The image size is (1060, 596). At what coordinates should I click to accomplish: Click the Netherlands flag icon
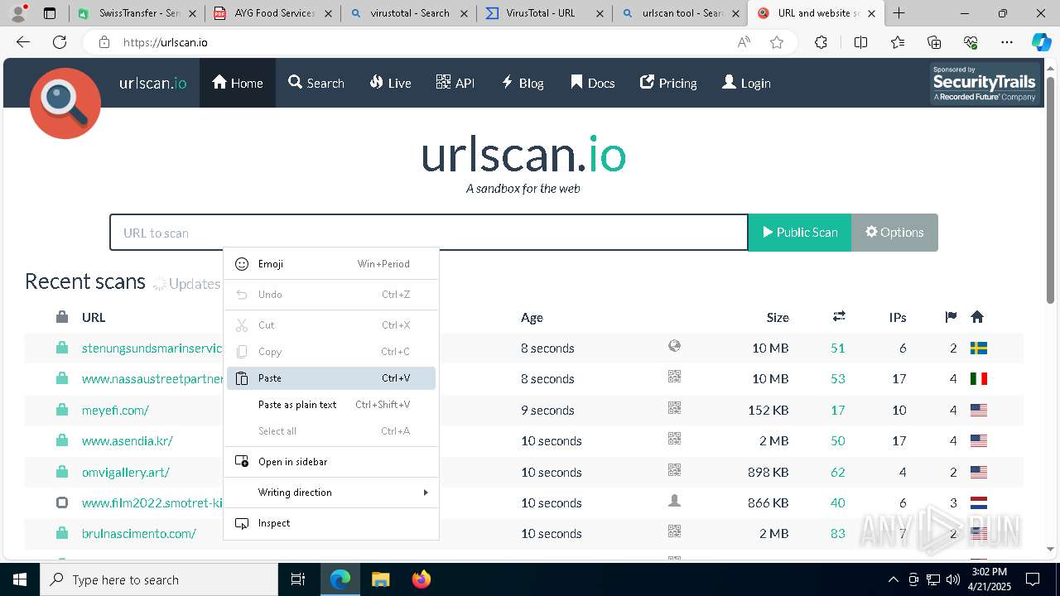tap(979, 503)
